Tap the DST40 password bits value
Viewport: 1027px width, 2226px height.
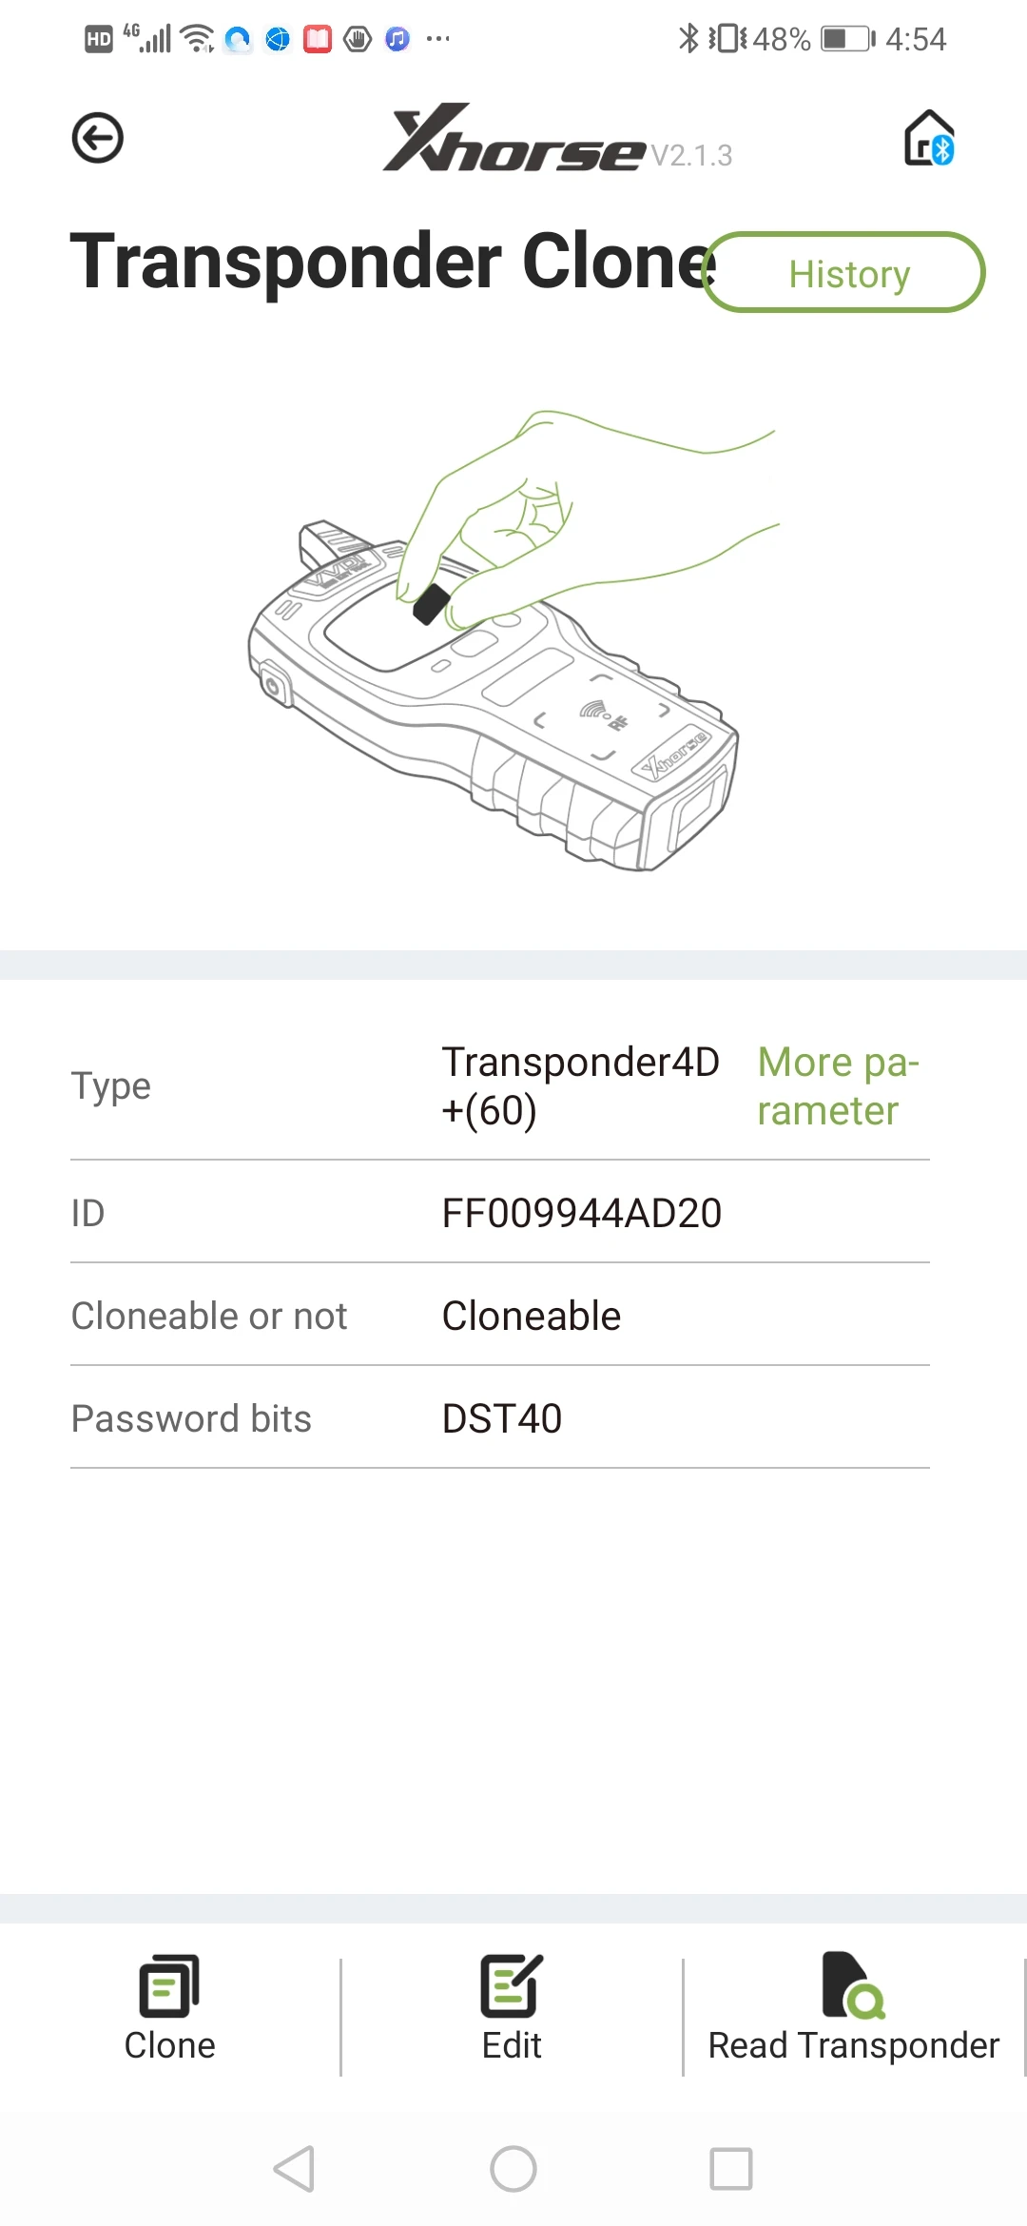click(x=502, y=1418)
